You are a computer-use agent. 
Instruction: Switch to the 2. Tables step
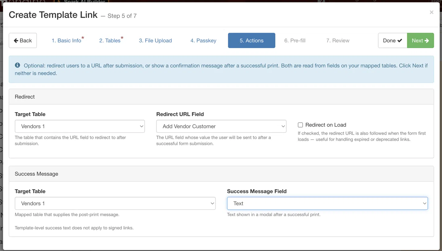coord(110,40)
